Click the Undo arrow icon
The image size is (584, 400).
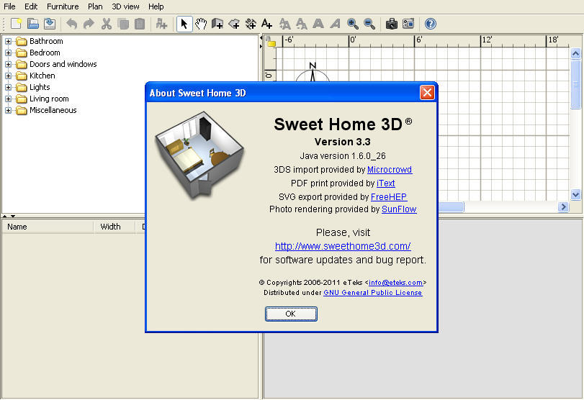click(x=72, y=24)
